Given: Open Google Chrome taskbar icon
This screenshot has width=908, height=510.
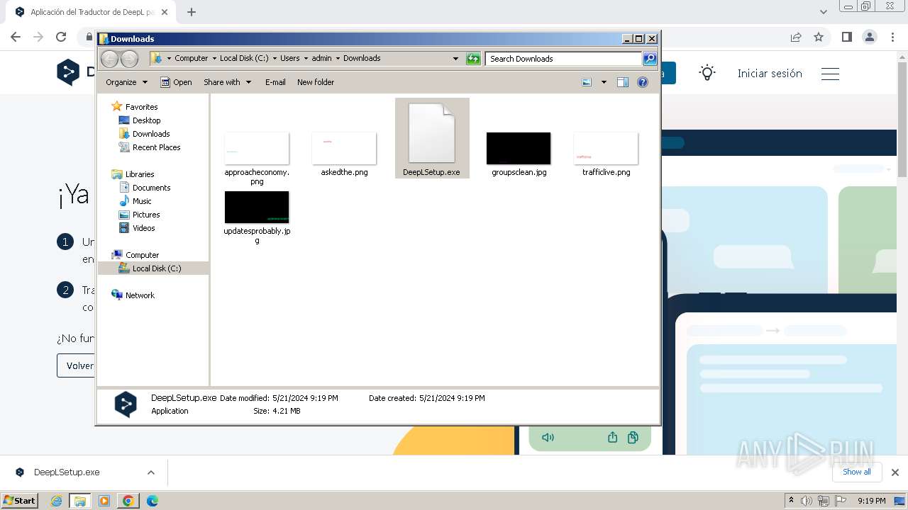Looking at the screenshot, I should click(128, 501).
